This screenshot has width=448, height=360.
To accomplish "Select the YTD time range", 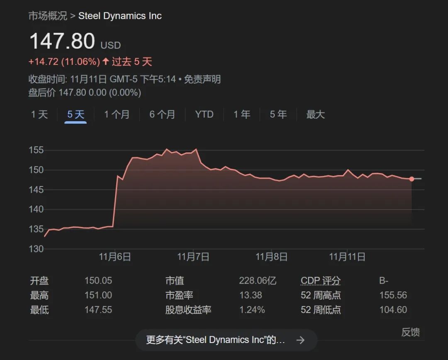I will coord(204,115).
